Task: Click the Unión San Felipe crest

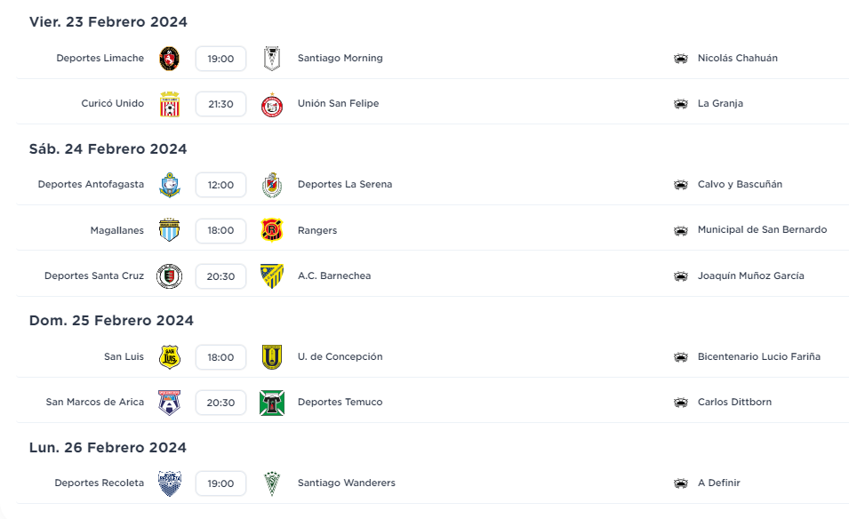Action: [x=272, y=105]
